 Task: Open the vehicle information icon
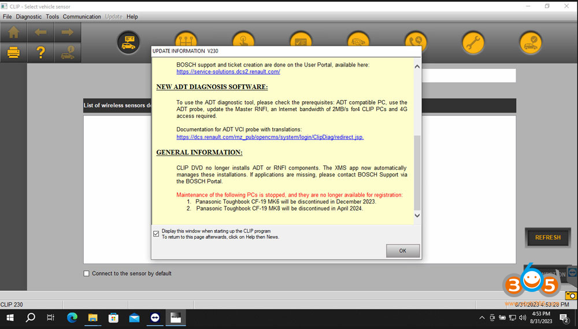pos(68,53)
